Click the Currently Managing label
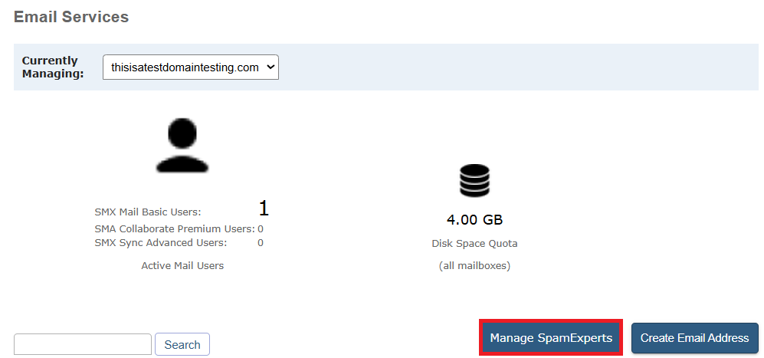Viewport: 764px width, 358px height. (x=52, y=67)
